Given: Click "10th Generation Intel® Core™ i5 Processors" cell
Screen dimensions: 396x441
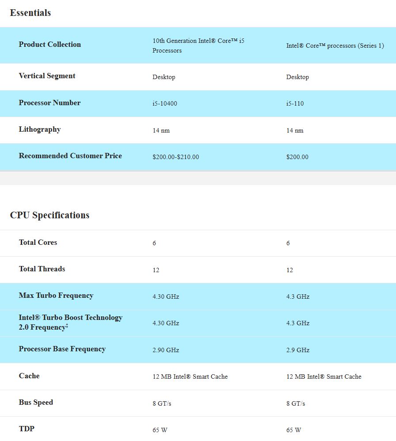Looking at the screenshot, I should (x=198, y=46).
